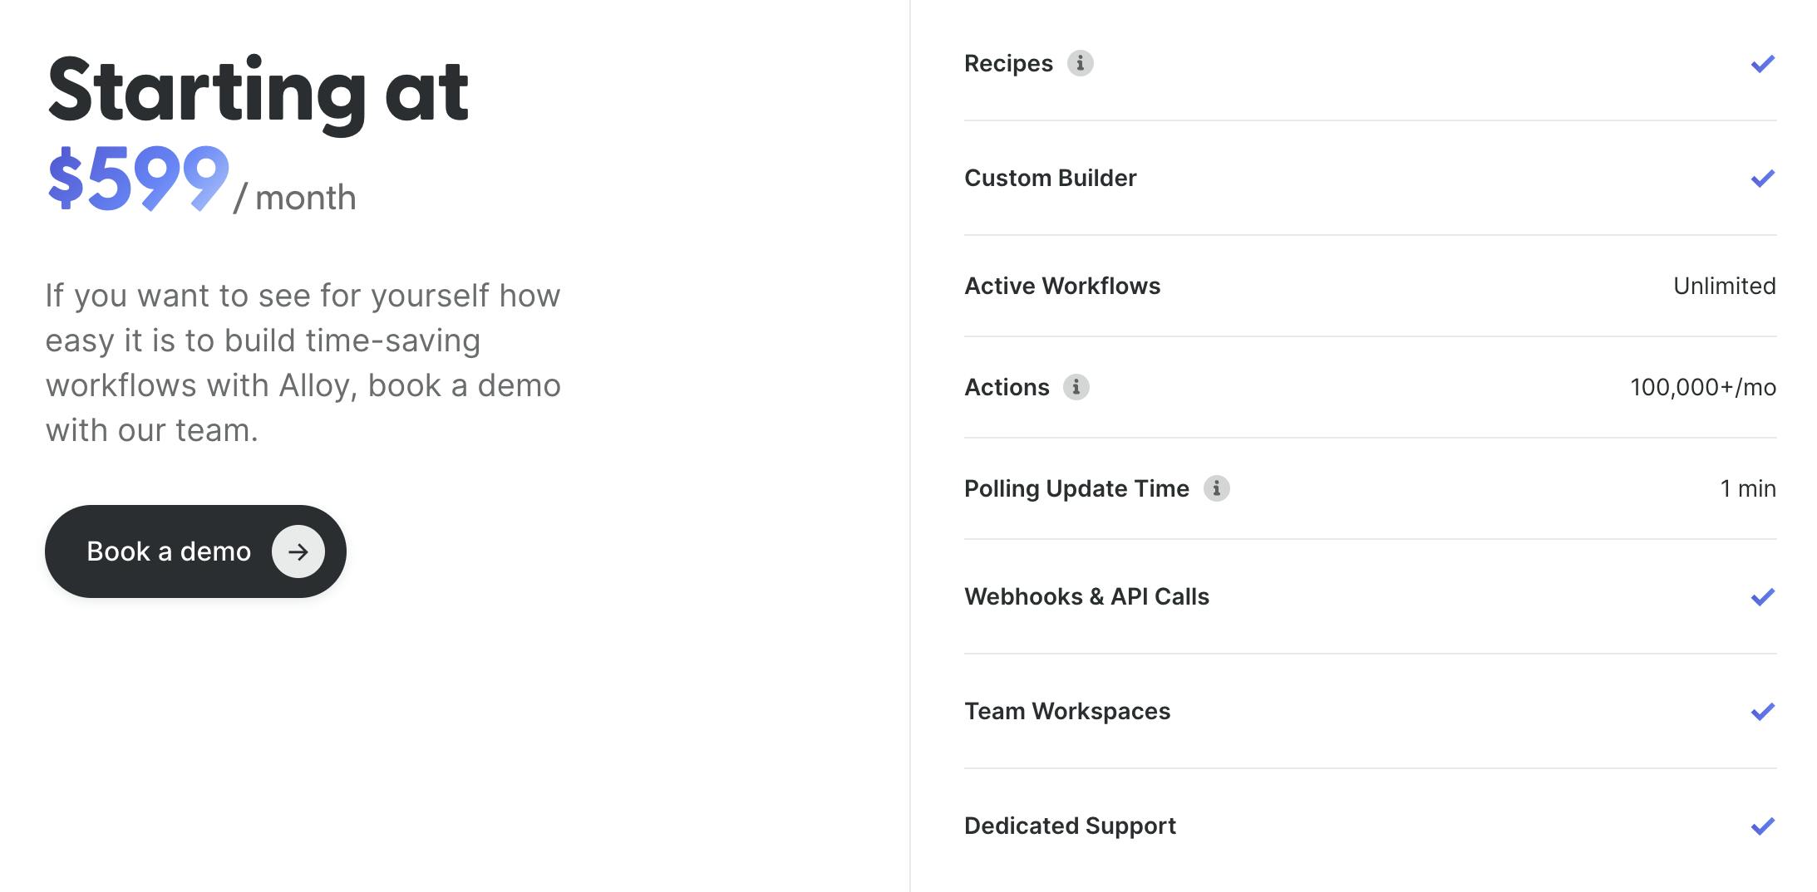
Task: Click the Team Workspaces checkmark
Action: (1762, 712)
